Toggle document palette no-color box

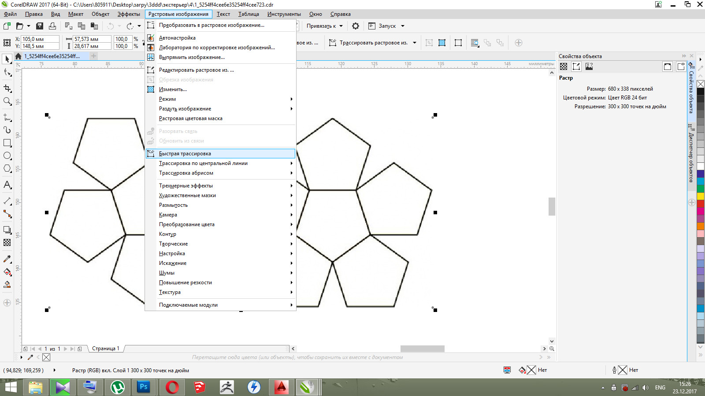46,357
